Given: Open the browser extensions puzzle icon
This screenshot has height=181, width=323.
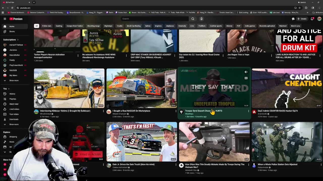Looking at the screenshot, I should (306, 8).
